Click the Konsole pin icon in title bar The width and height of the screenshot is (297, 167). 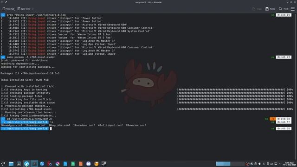click(x=6, y=2)
